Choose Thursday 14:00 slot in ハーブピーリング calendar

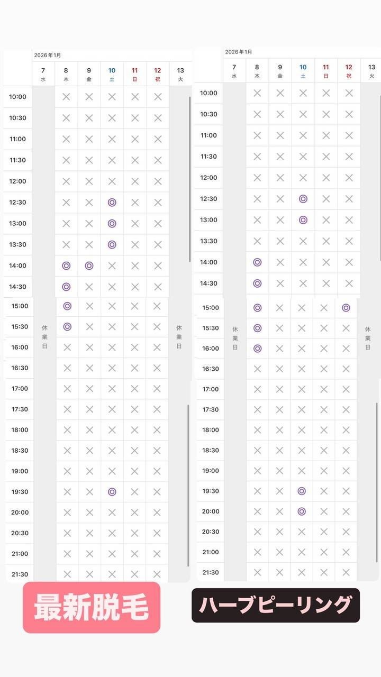[x=257, y=262]
